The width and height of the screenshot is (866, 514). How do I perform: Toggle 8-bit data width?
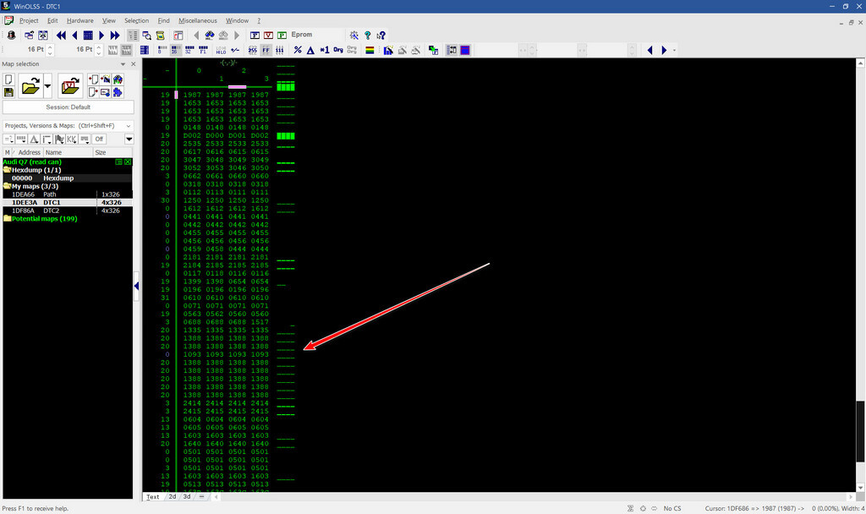pyautogui.click(x=162, y=50)
